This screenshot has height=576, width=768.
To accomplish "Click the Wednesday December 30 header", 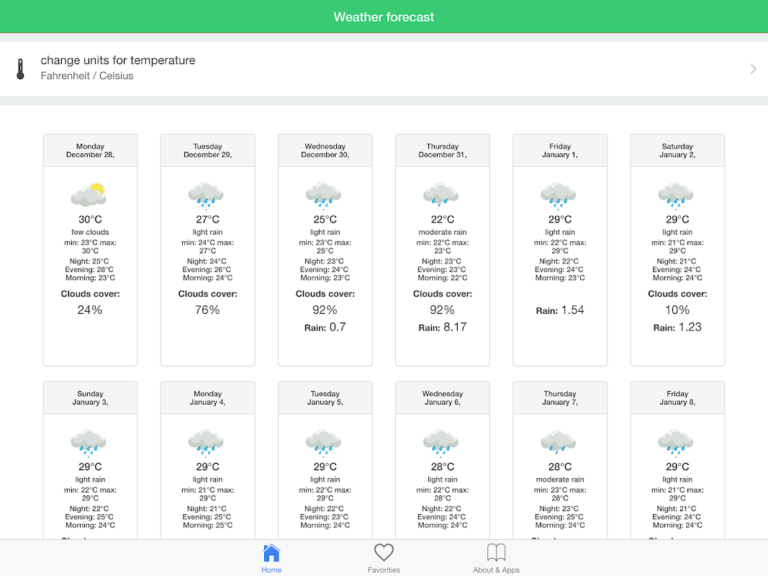I will (x=325, y=150).
